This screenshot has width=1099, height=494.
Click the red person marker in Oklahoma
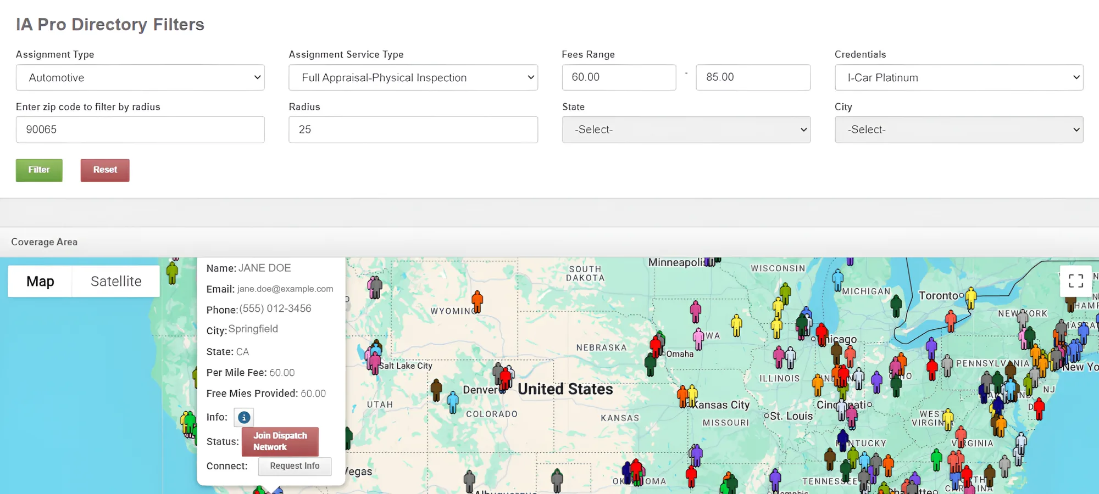[636, 470]
